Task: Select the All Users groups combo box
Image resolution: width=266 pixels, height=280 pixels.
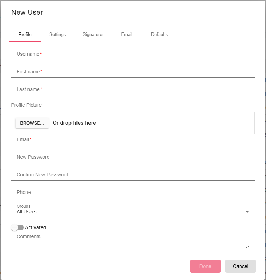Action: [x=133, y=211]
